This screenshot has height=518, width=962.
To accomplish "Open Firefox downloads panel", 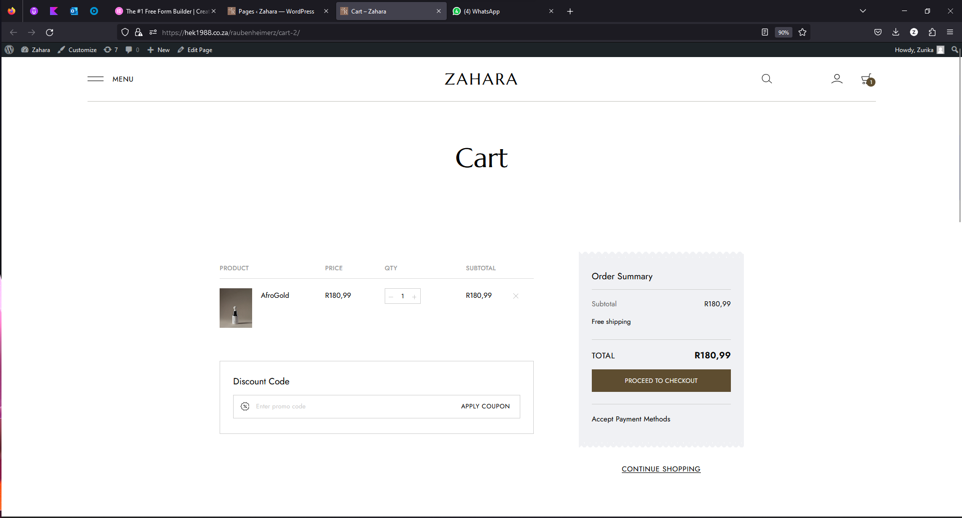I will coord(895,33).
